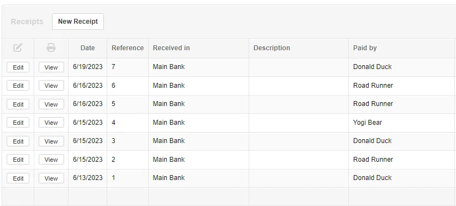Sort by Reference column header
456x206 pixels.
[x=128, y=48]
